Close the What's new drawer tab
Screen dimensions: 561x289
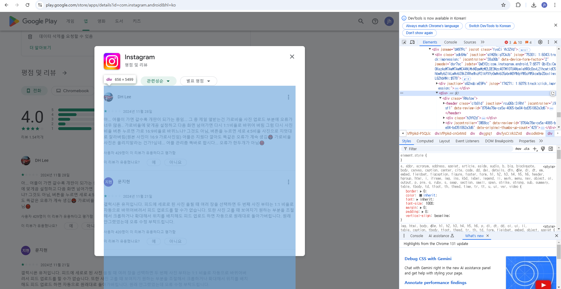(x=488, y=236)
